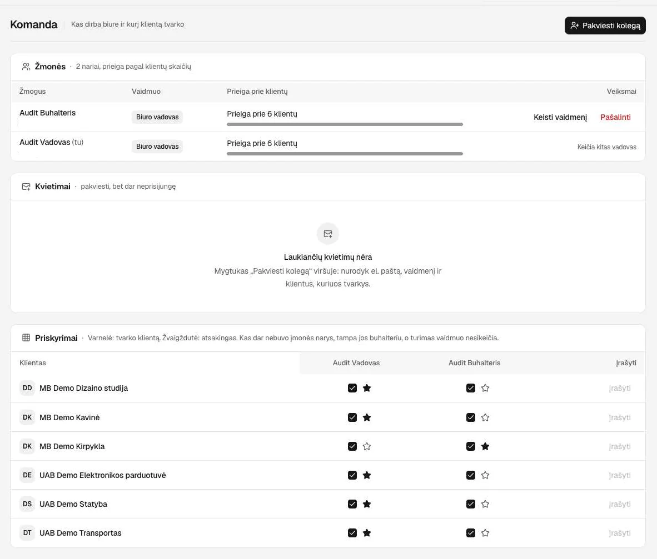Toggle Audit Vadovas checkbox for MB Demo Kavinė

click(x=352, y=417)
